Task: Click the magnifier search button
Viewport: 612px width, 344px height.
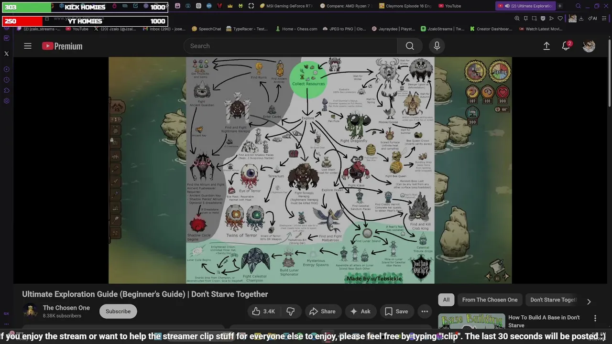Action: [410, 46]
